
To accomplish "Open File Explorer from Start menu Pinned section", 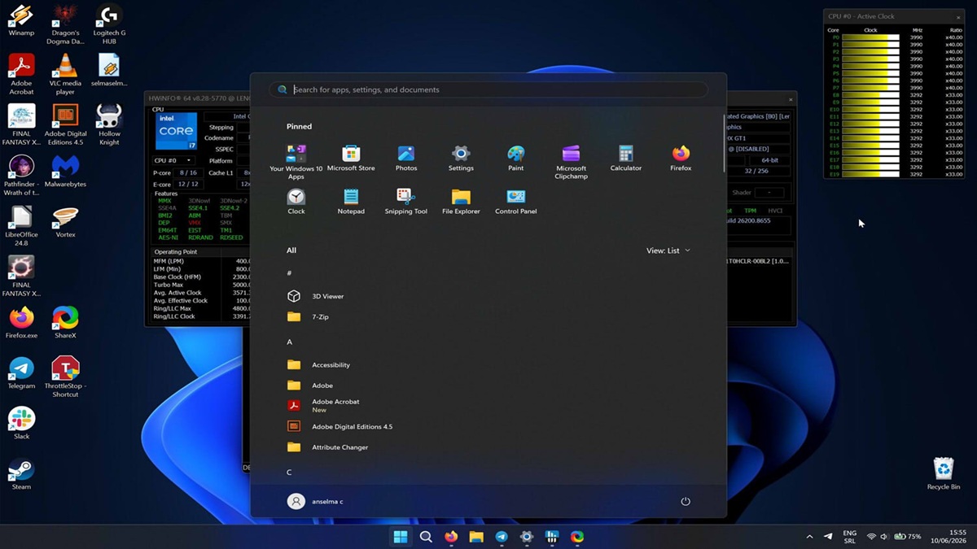I will 461,202.
